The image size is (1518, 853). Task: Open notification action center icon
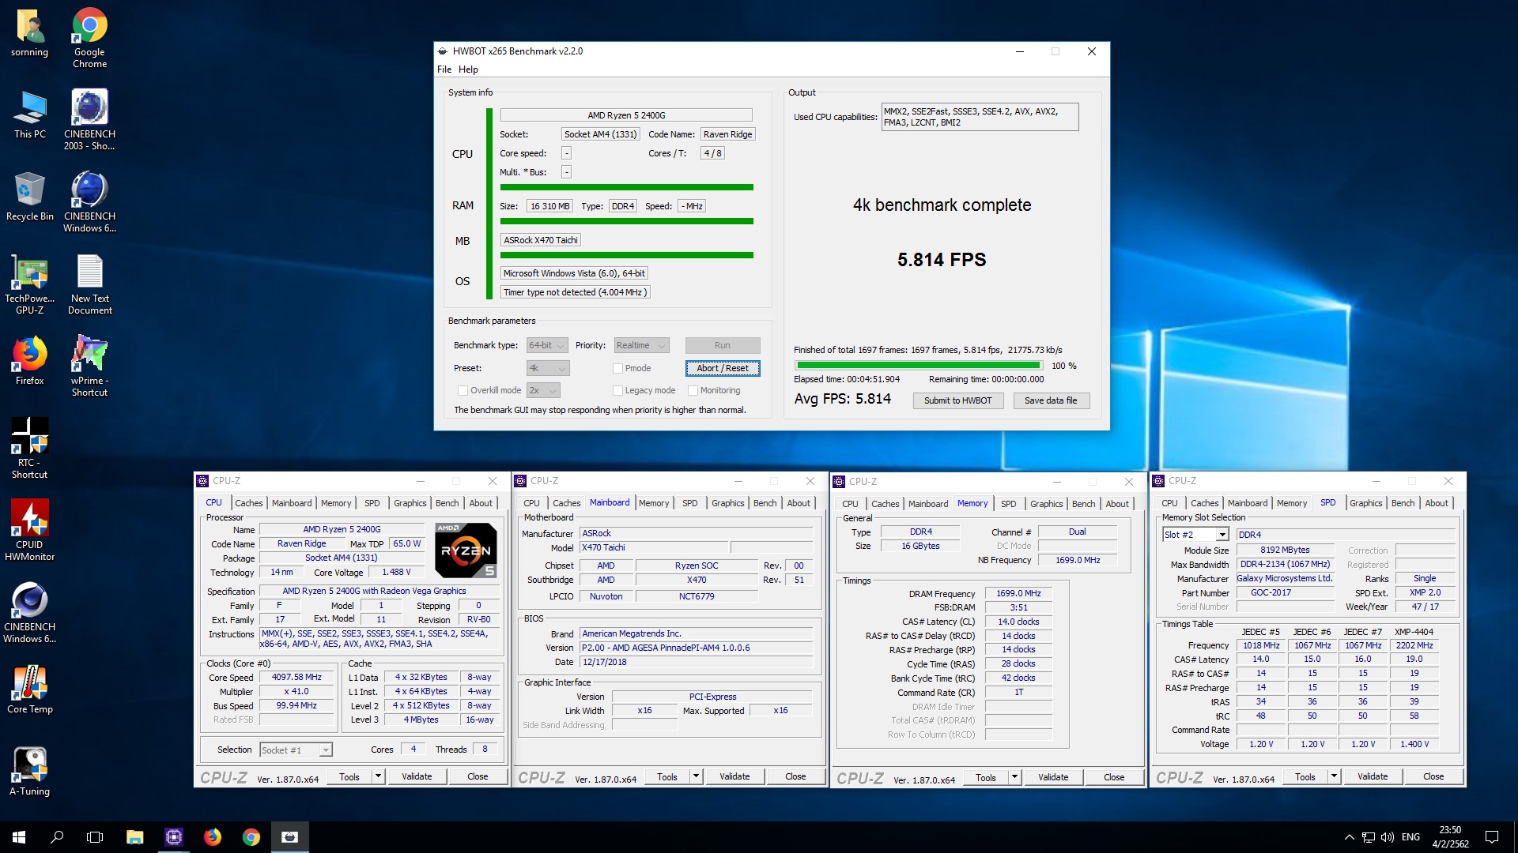tap(1492, 837)
